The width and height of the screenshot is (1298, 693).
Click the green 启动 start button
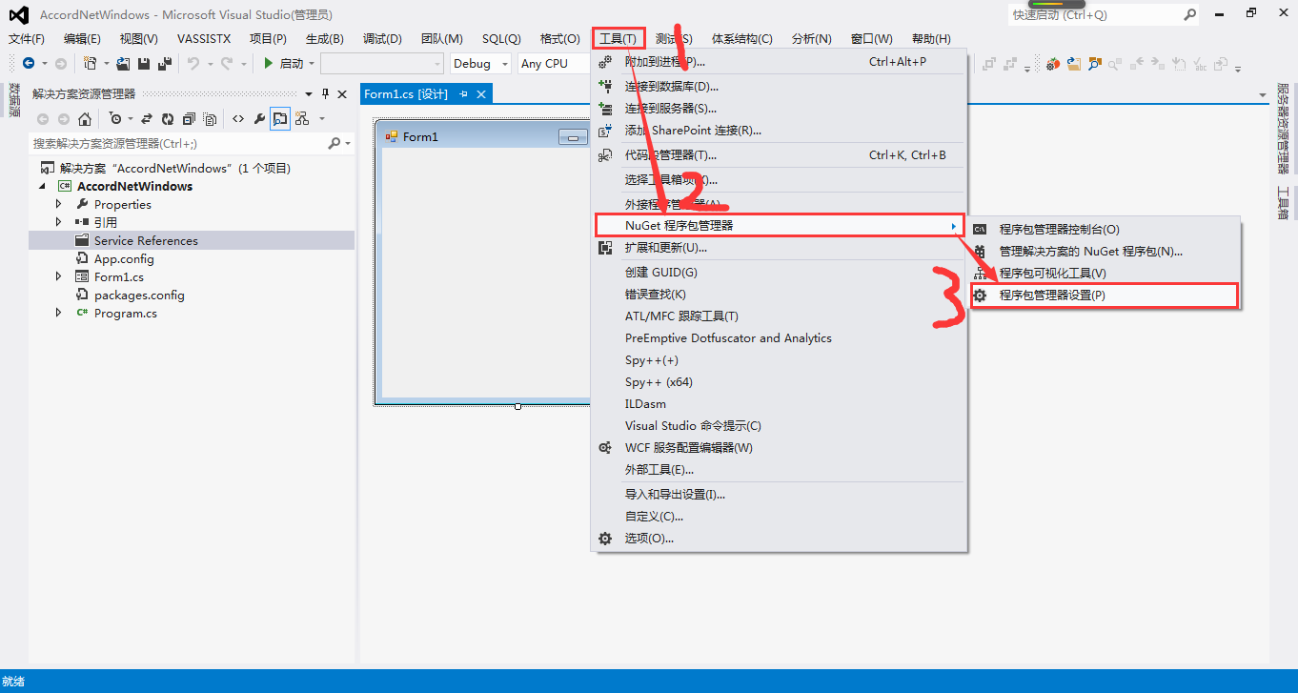point(284,63)
